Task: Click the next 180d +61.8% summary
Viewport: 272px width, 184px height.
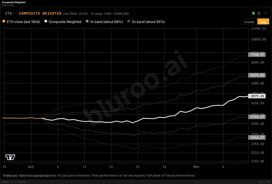Action: point(76,14)
